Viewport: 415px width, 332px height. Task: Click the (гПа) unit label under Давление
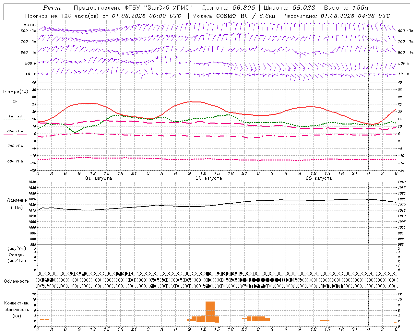17,208
